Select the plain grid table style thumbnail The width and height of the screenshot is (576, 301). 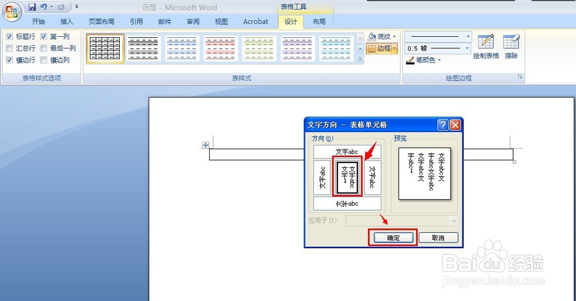click(105, 48)
